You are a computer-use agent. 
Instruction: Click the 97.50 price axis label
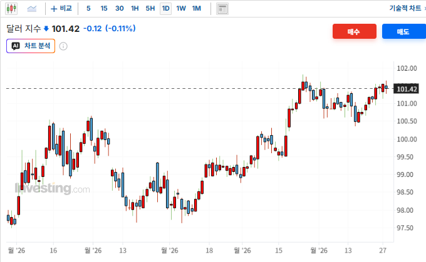(x=407, y=228)
